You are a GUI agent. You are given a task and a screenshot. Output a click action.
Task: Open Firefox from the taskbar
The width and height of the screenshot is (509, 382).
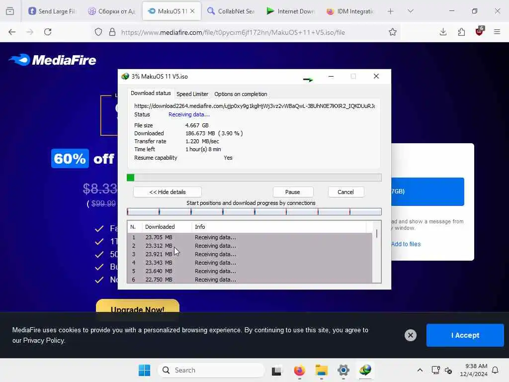299,370
